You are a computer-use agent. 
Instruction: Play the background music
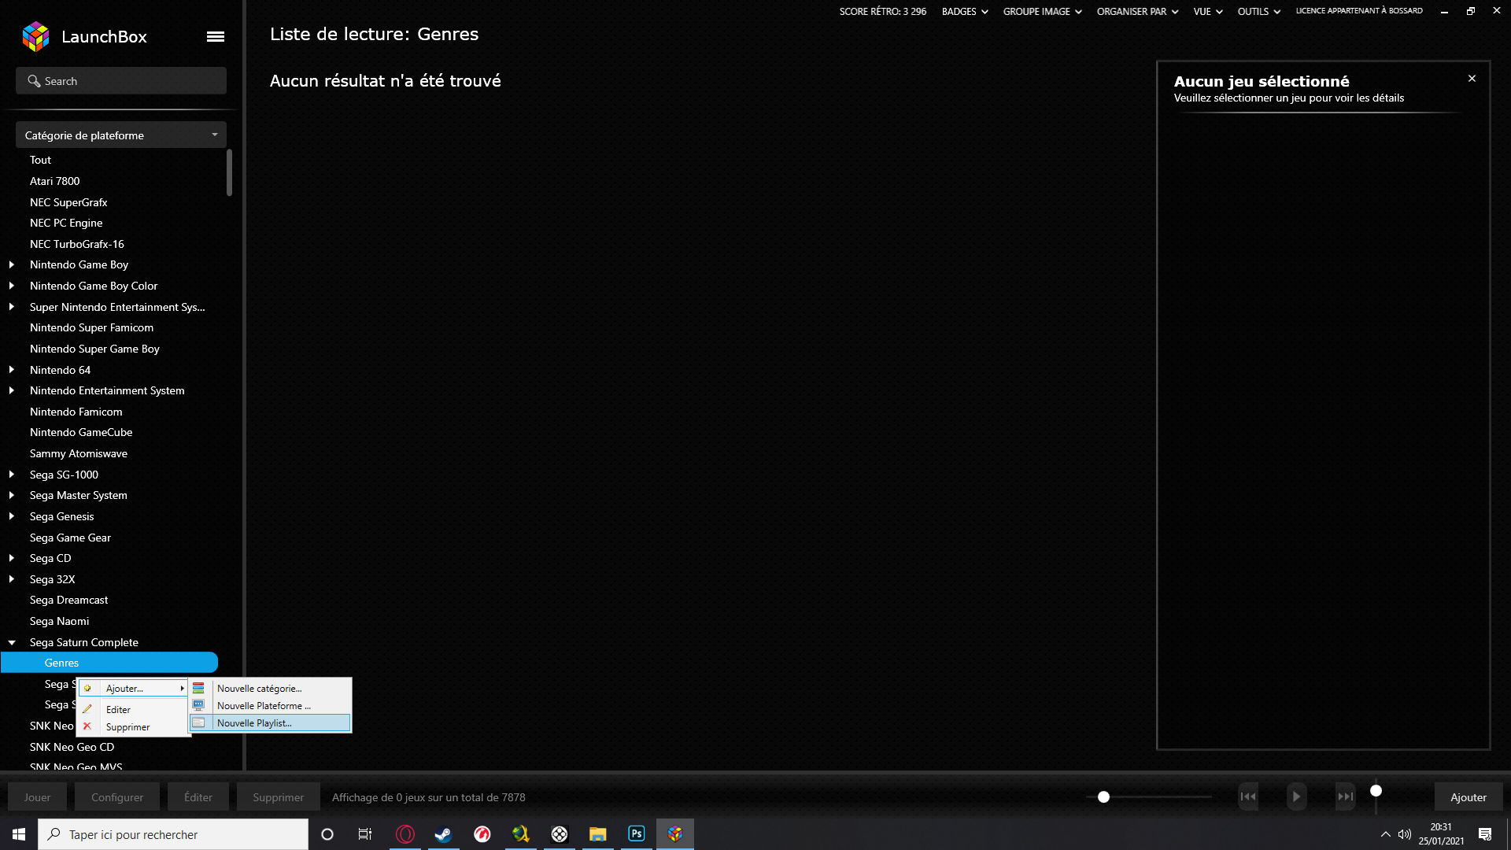pyautogui.click(x=1296, y=796)
